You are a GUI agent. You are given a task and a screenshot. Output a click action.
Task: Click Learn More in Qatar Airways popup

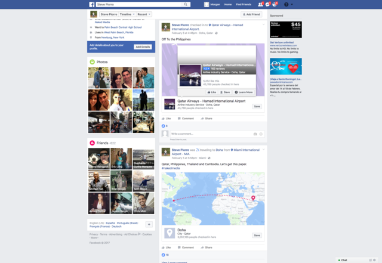pos(244,92)
